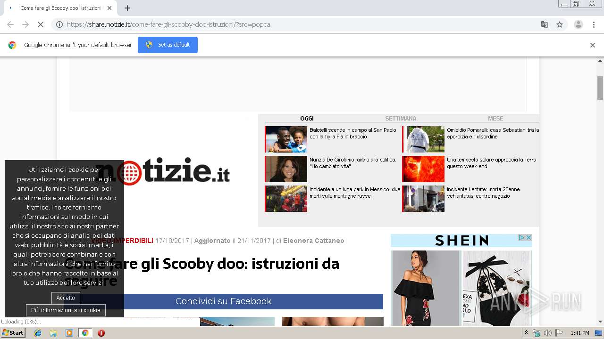This screenshot has width=604, height=339.
Task: Open solar storm article thumbnail
Action: click(423, 169)
